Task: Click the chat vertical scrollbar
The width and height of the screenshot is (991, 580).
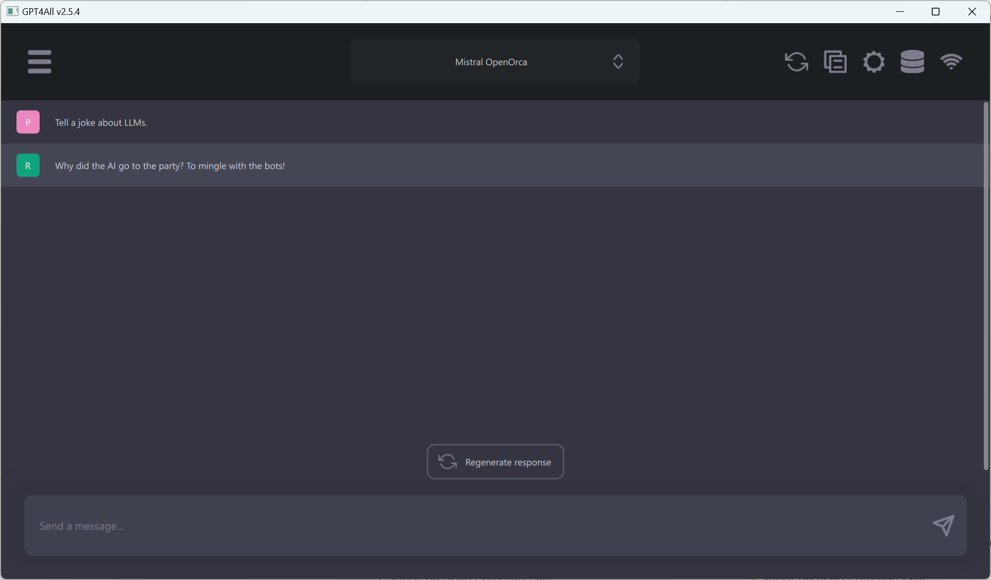Action: tap(986, 286)
